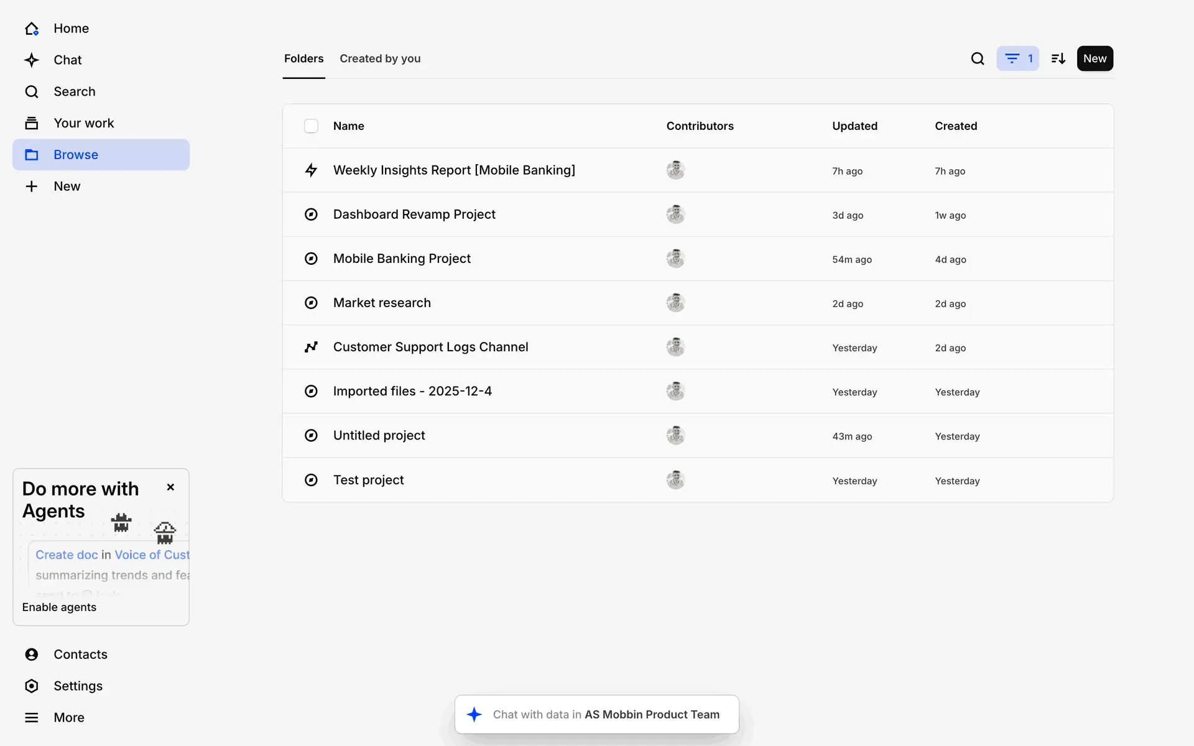Click the Customer Support Logs Channel icon

(311, 347)
